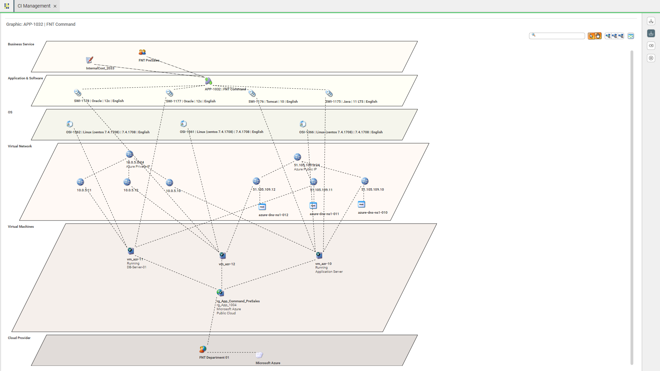Select the 51.105.109.10 IP address icon
This screenshot has width=660, height=371.
click(x=365, y=181)
